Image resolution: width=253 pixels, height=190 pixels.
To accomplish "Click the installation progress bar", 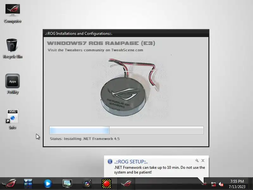I will (126, 130).
